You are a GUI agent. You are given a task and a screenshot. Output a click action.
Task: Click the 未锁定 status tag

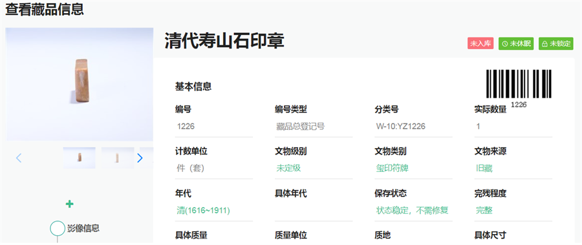[556, 43]
